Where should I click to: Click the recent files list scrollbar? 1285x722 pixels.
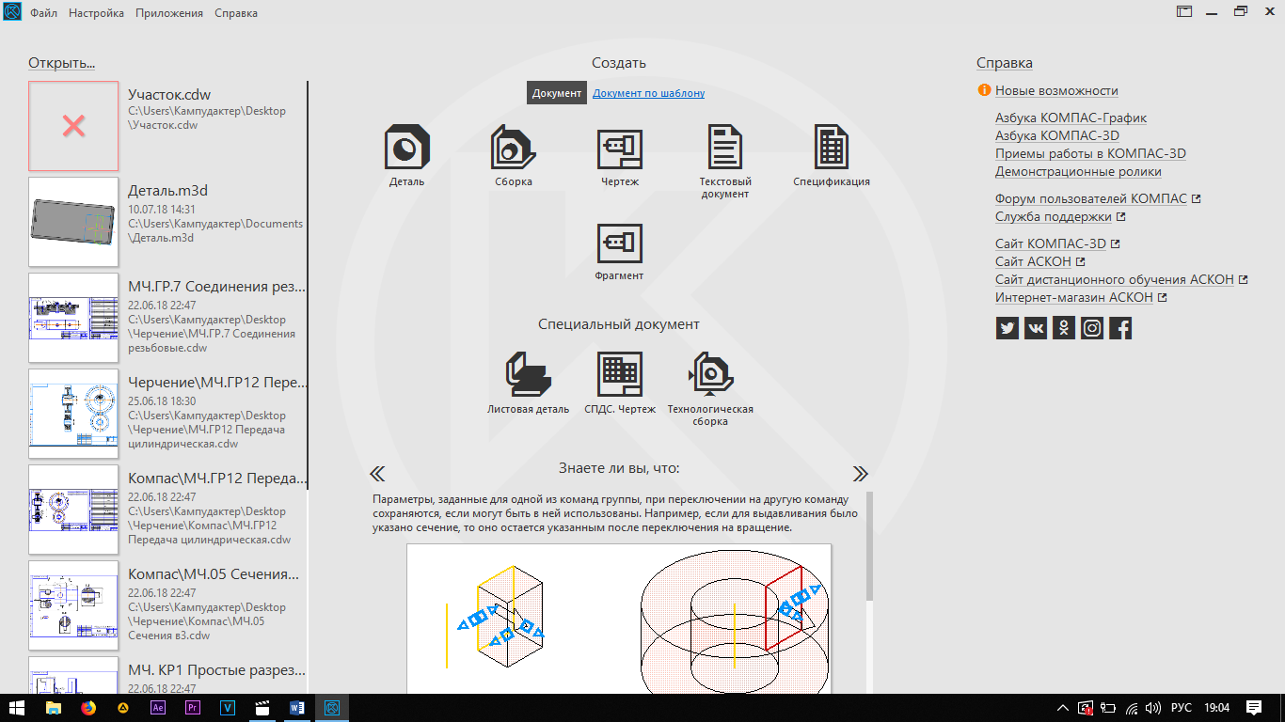308,285
